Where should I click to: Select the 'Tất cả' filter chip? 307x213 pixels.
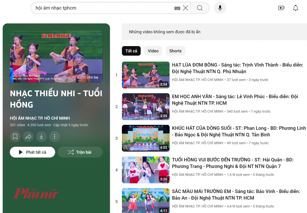tap(131, 51)
